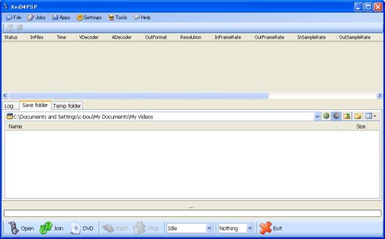Sort by the Time column header
385x239 pixels.
(65, 37)
